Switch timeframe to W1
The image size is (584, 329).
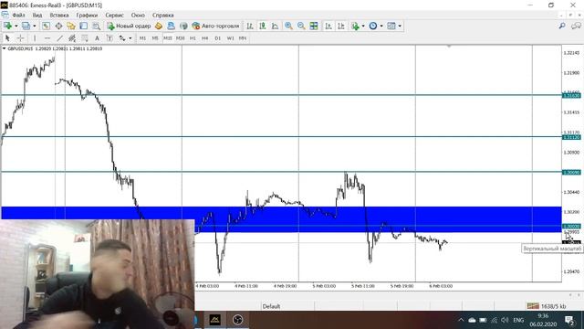(230, 38)
